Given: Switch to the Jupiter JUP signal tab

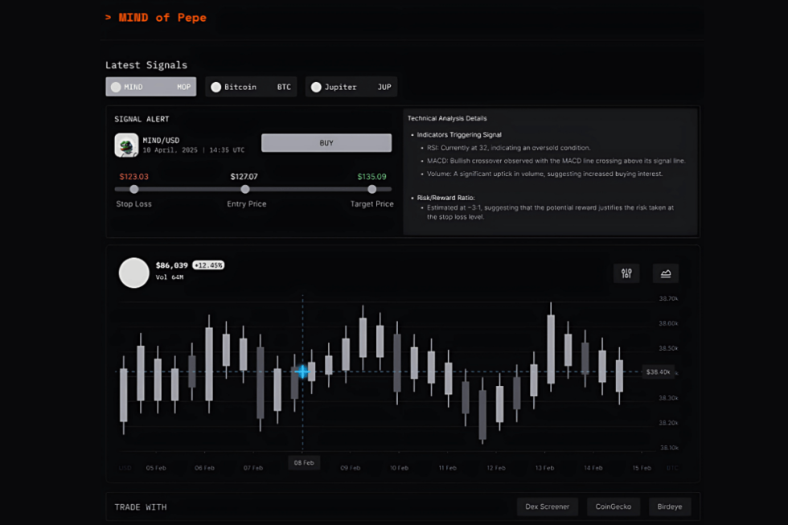Looking at the screenshot, I should 351,87.
